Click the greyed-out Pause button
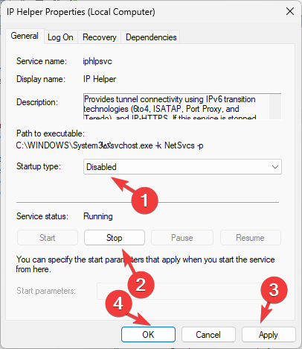The image size is (302, 349). click(182, 238)
